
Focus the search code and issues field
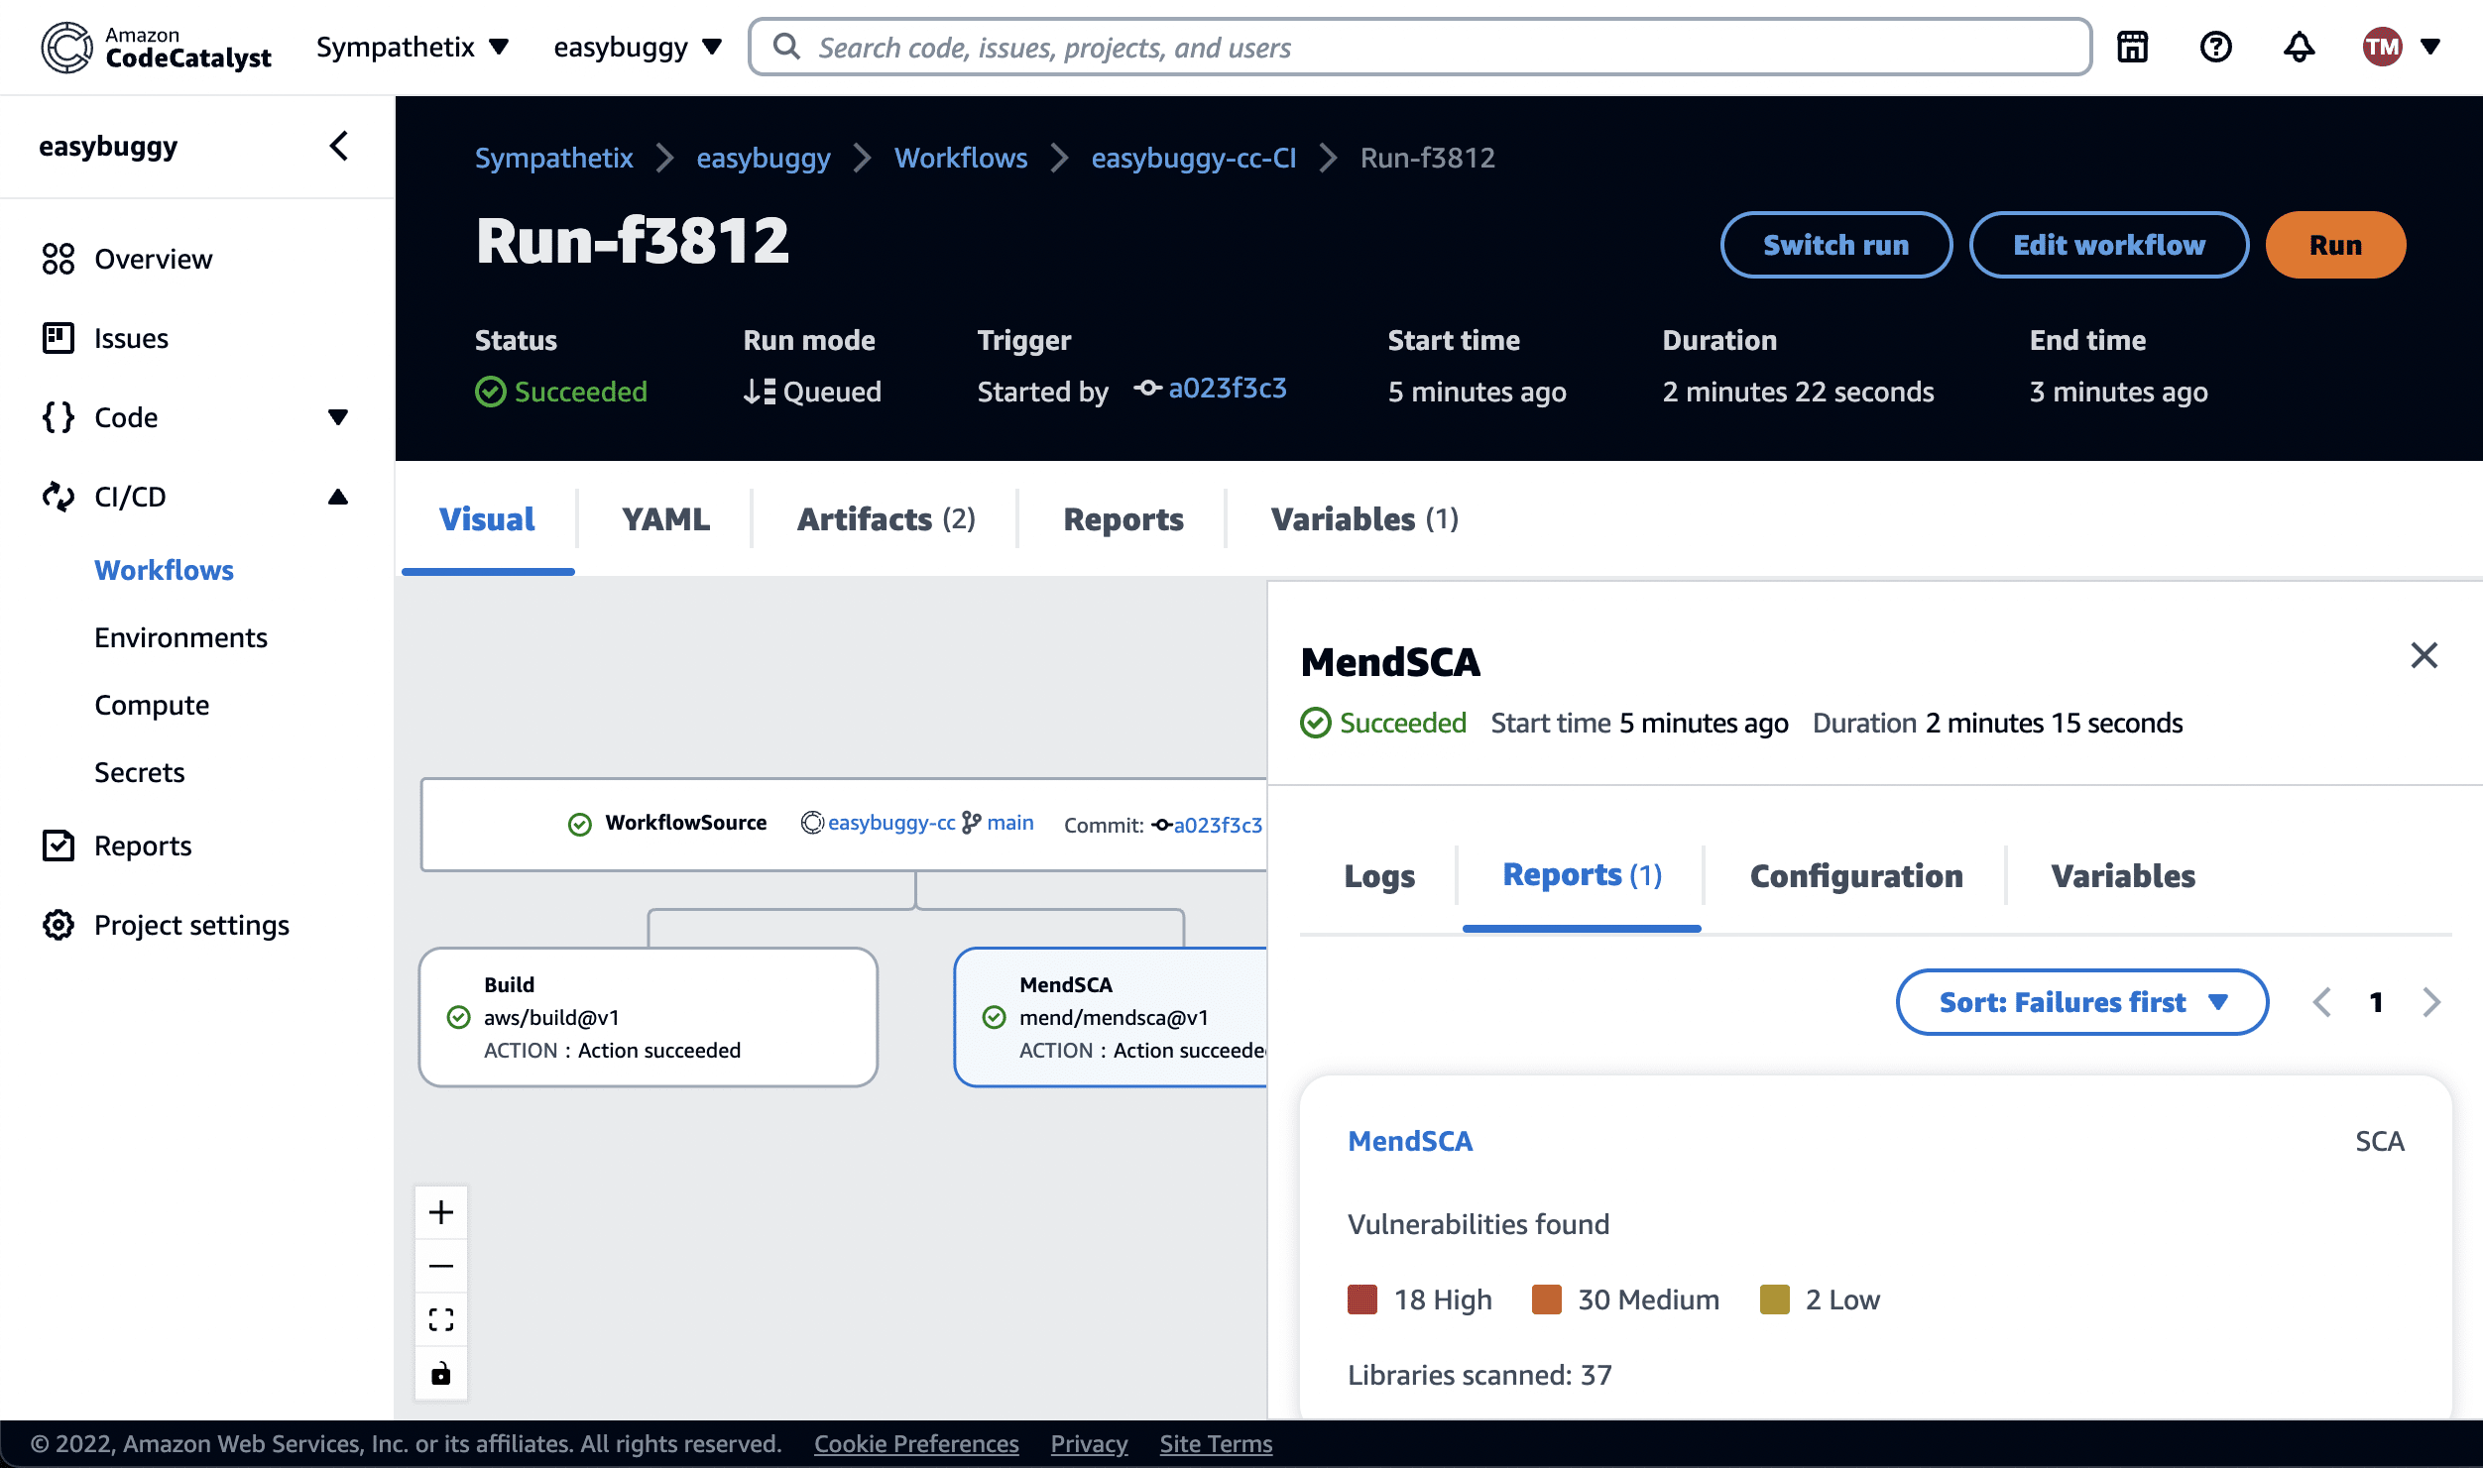click(x=1418, y=47)
